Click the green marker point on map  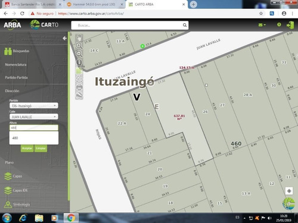click(142, 46)
